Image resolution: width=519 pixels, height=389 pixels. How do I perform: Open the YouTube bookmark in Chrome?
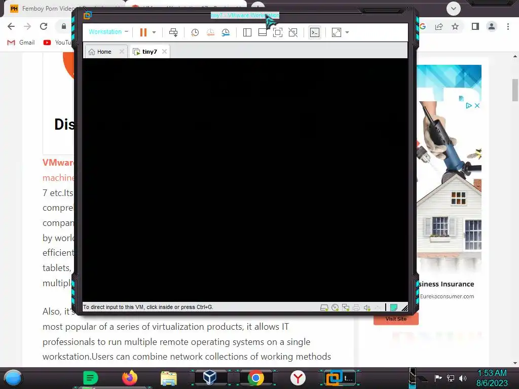coord(57,43)
